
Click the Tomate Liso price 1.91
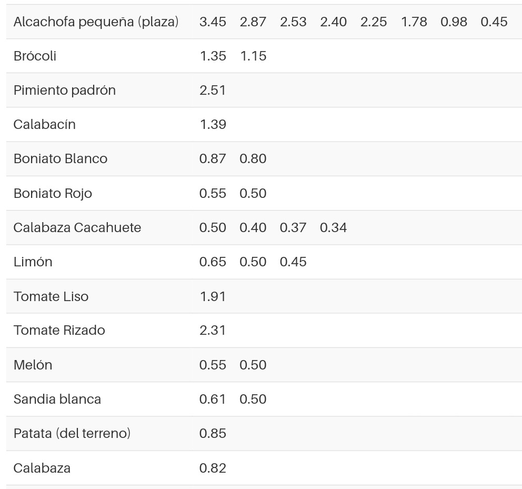click(x=213, y=297)
